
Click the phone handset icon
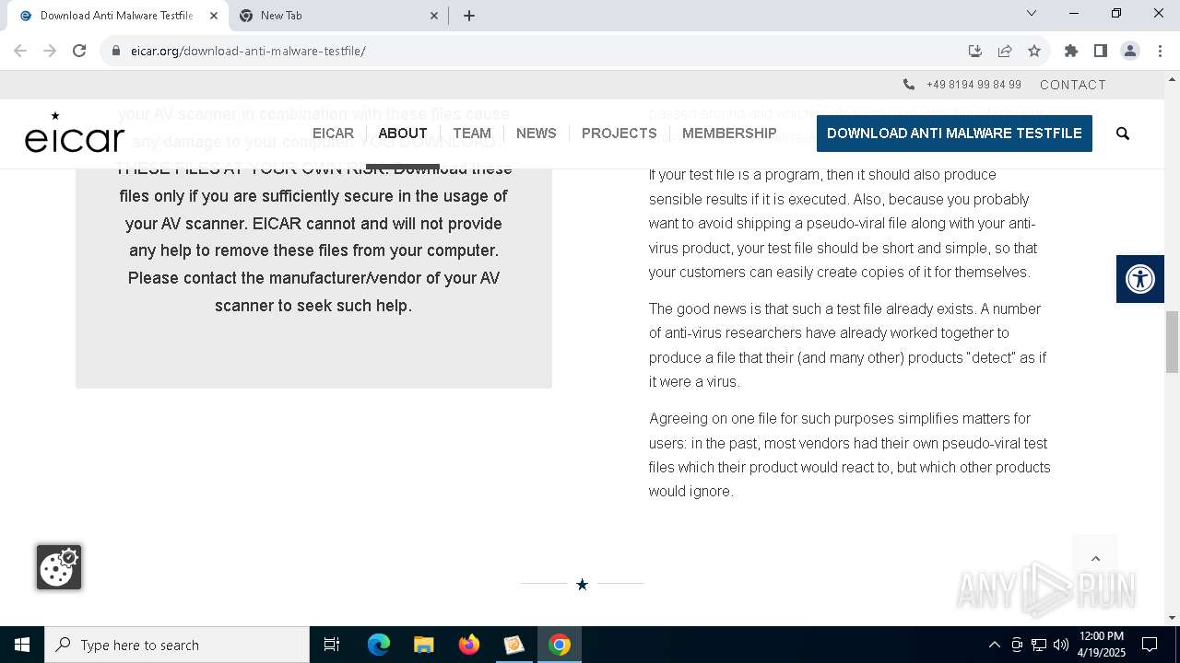(909, 85)
